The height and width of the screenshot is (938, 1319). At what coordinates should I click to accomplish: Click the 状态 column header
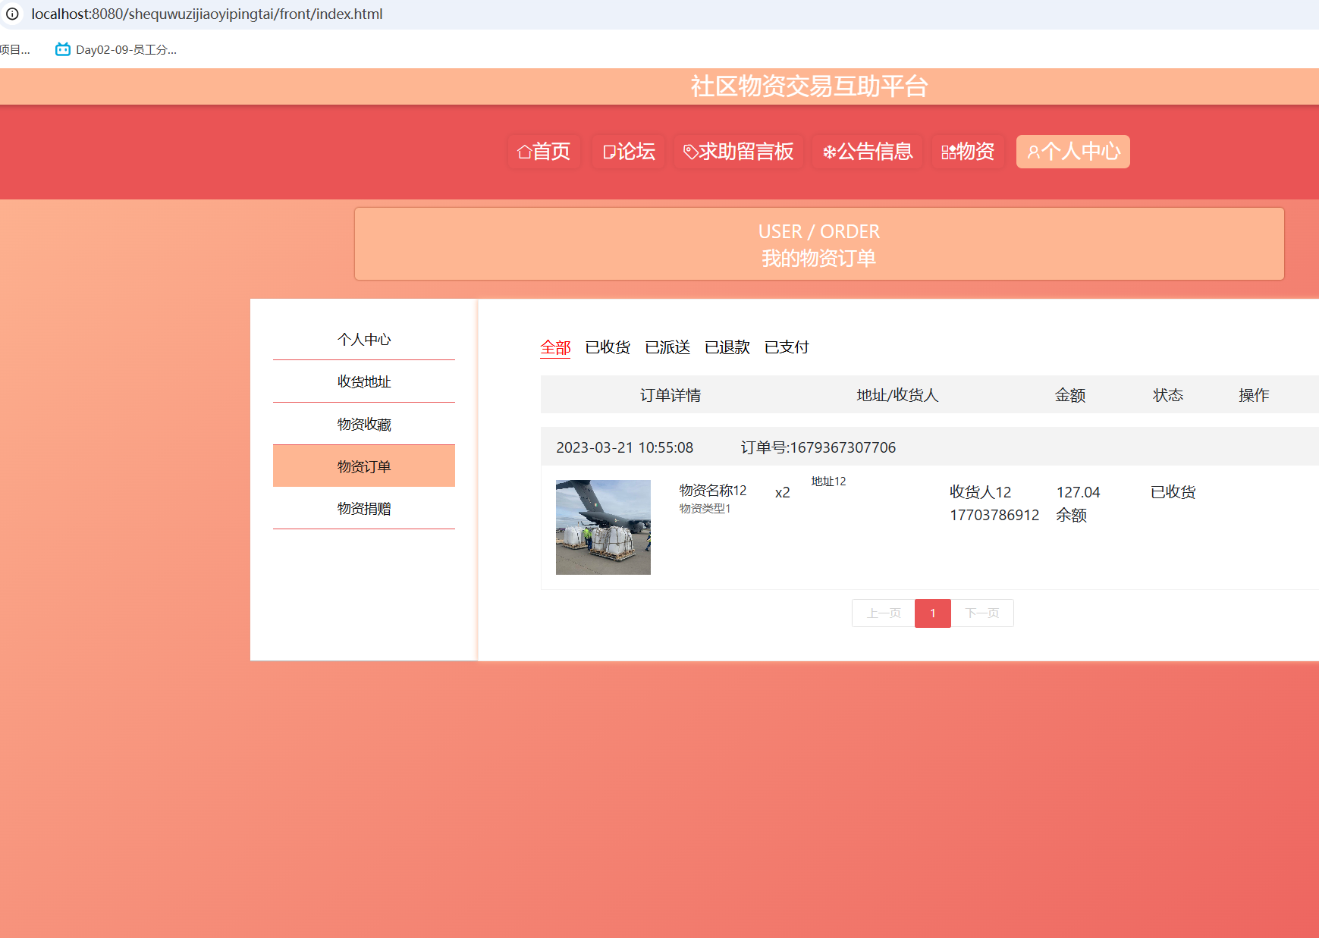(1168, 395)
